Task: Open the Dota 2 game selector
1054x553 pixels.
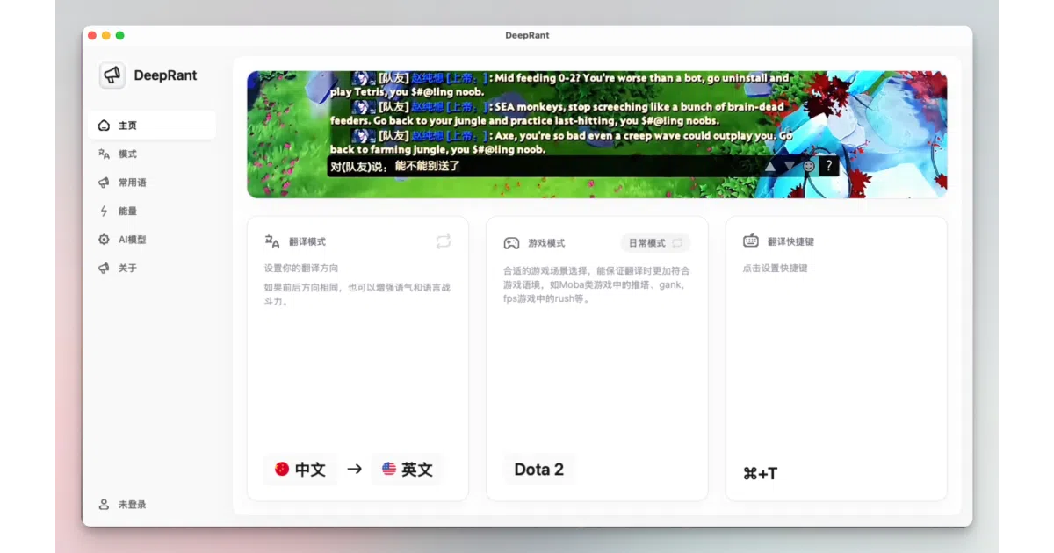Action: point(539,470)
